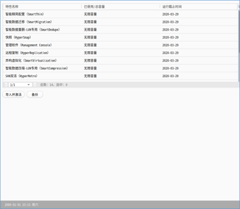
Task: Select row 快照 (HyperSnap)
Action: pyautogui.click(x=120, y=37)
